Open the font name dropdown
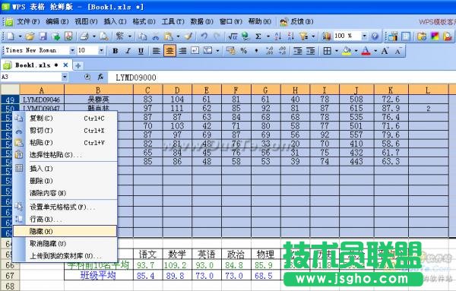The height and width of the screenshot is (291, 456). (72, 51)
